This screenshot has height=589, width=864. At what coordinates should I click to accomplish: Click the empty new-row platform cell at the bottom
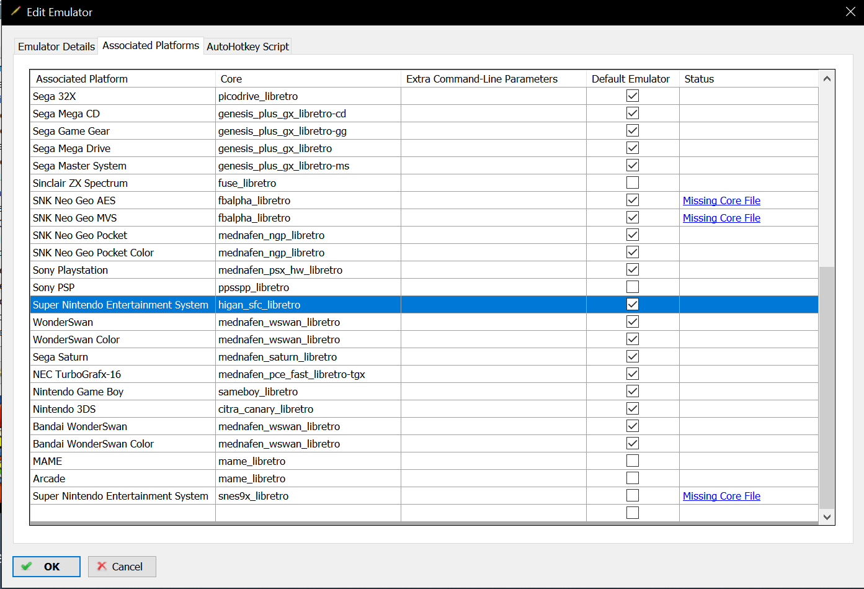(x=123, y=513)
